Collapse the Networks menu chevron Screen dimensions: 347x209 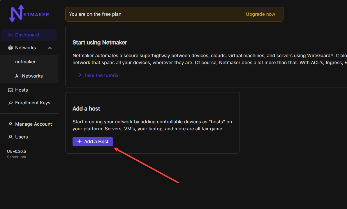click(50, 48)
